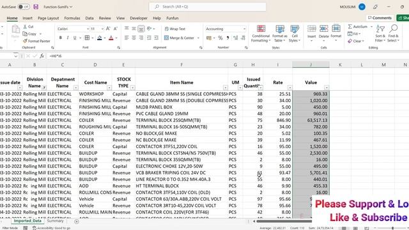Screen dimensions: 409x230
Task: Toggle Italic formatting
Action: (x=68, y=38)
